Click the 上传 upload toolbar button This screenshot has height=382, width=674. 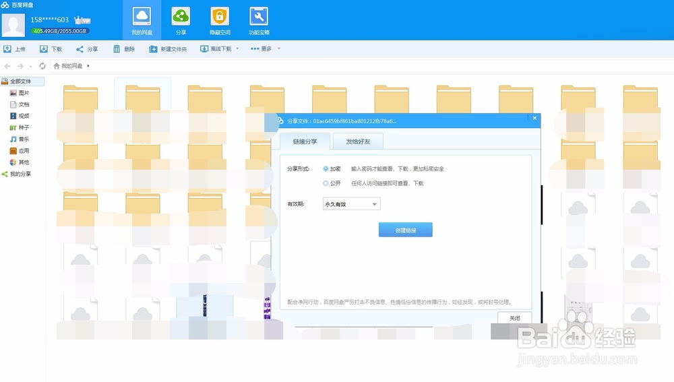(x=15, y=49)
